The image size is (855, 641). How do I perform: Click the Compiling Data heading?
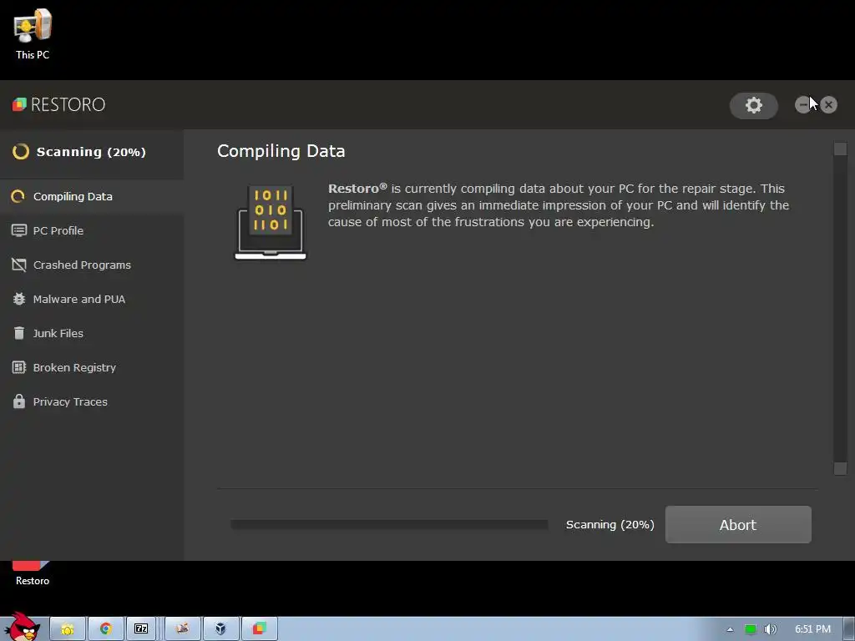tap(281, 151)
